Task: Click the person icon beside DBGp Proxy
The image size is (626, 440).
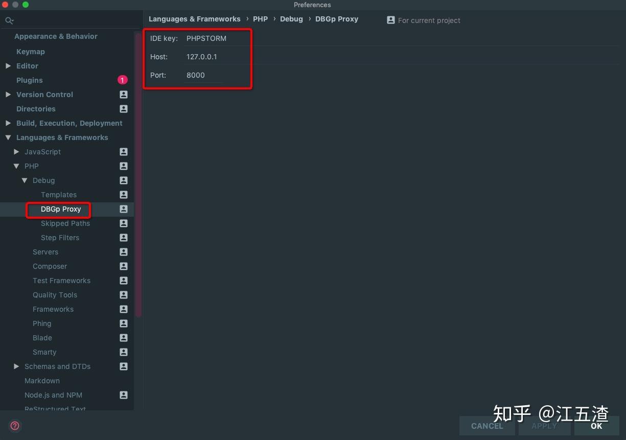Action: 123,209
